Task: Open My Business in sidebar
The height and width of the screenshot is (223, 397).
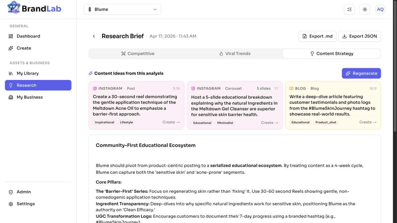Action: coord(38,97)
